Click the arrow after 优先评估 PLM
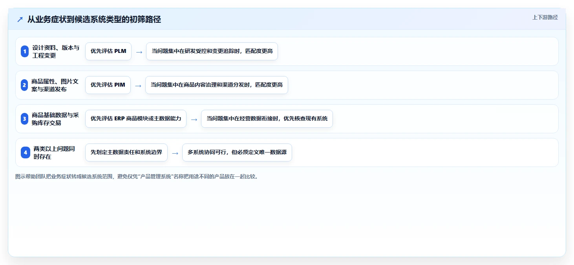This screenshot has width=574, height=265. 139,52
